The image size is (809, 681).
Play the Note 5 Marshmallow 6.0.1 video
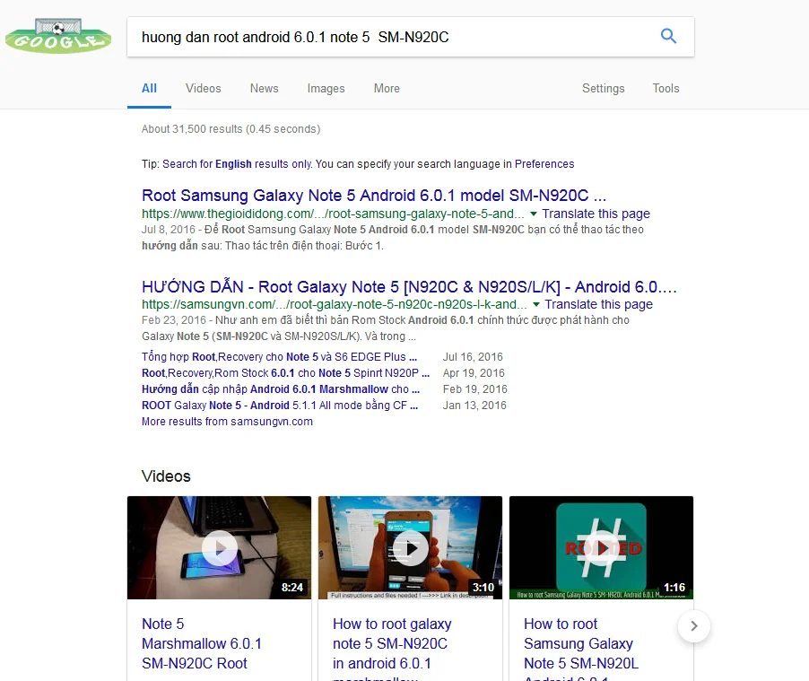(x=220, y=547)
